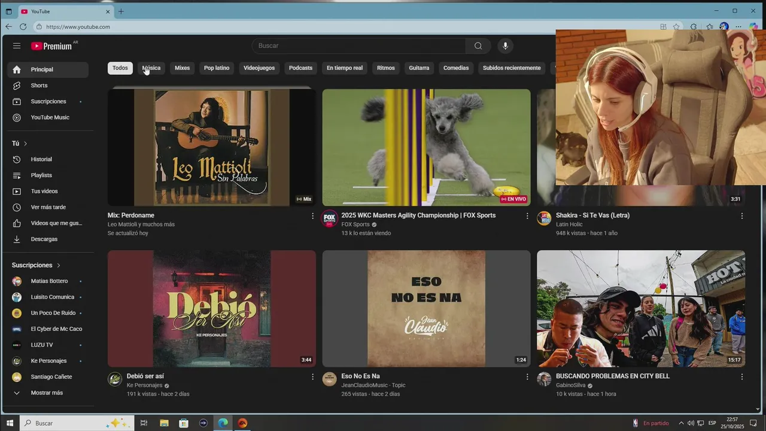
Task: Click the browser back arrow
Action: (x=8, y=27)
